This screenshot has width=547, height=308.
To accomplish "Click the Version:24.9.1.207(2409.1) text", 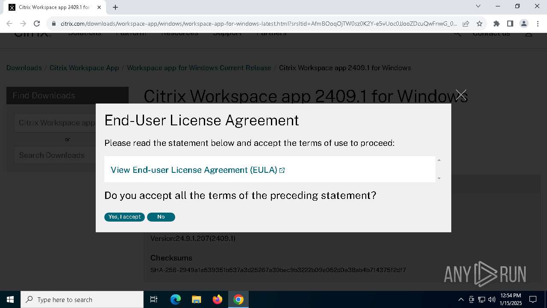I will tap(193, 238).
